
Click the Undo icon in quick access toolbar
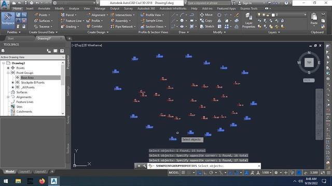pyautogui.click(x=37, y=3)
